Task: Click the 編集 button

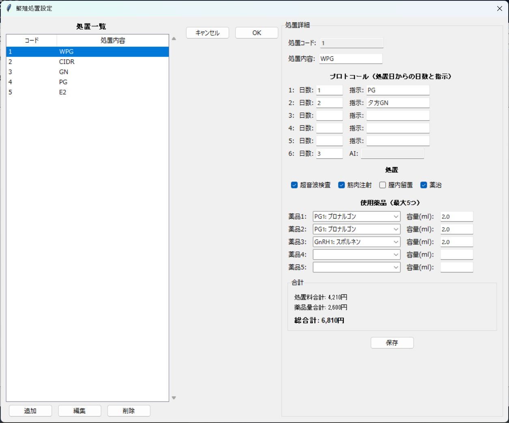Action: 80,411
